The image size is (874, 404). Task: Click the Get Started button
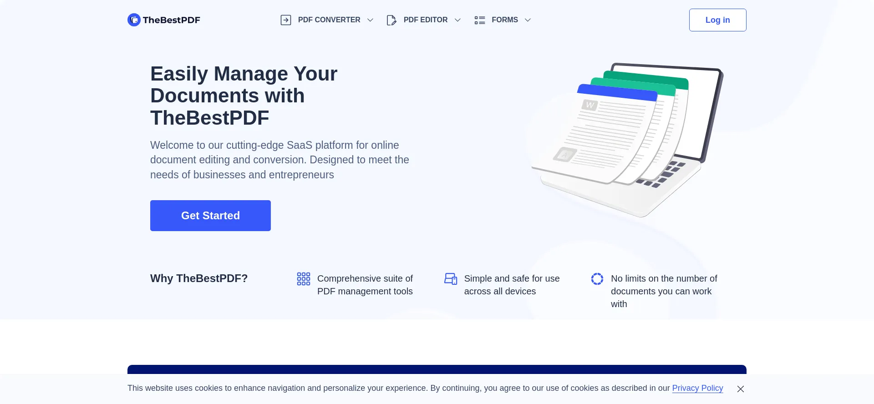click(210, 216)
